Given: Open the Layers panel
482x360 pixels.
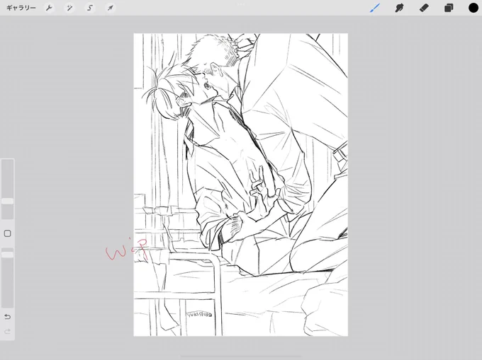Looking at the screenshot, I should click(x=449, y=8).
